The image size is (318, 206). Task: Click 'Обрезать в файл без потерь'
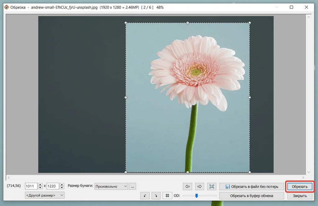(251, 186)
